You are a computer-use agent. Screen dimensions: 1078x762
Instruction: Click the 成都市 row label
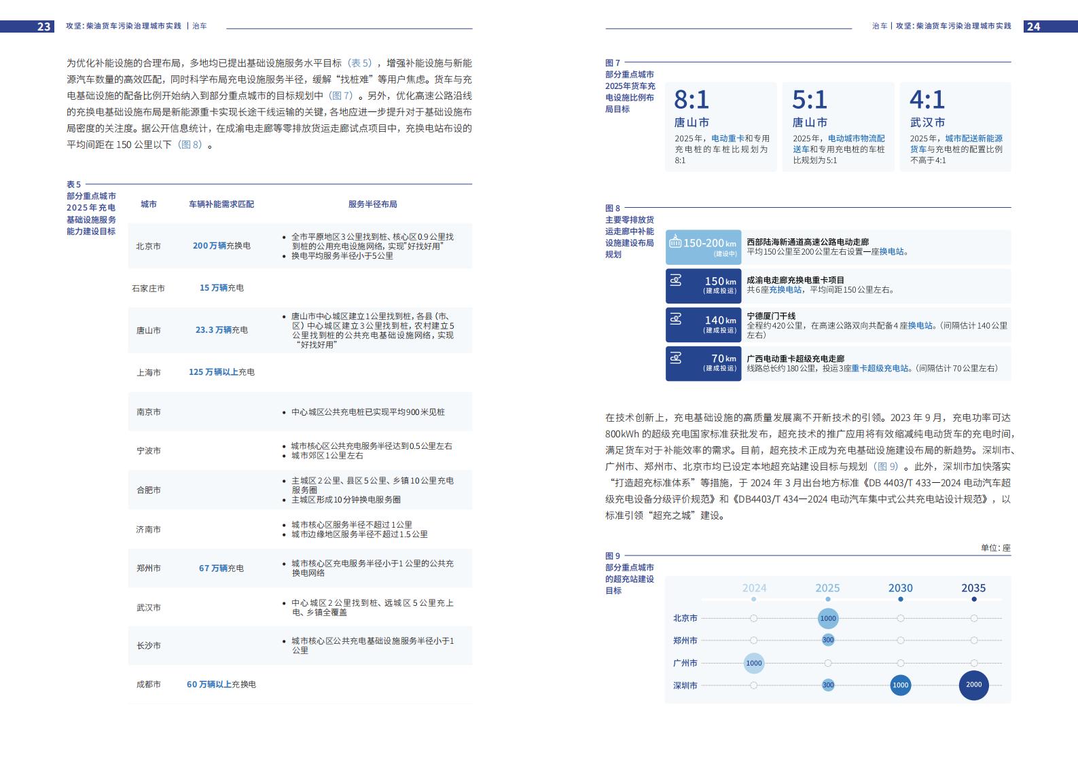tap(149, 685)
